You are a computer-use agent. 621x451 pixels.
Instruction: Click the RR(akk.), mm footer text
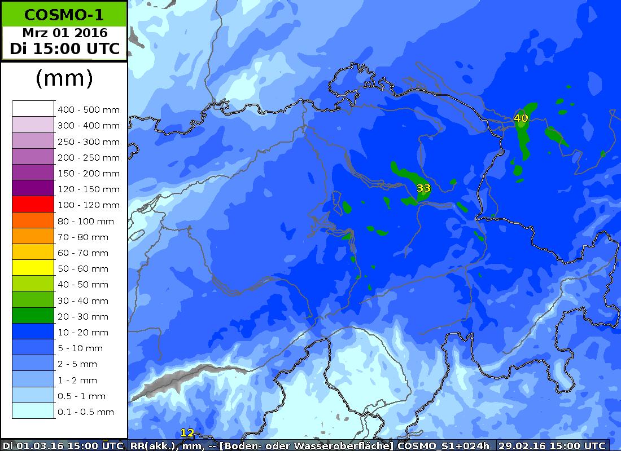167,445
